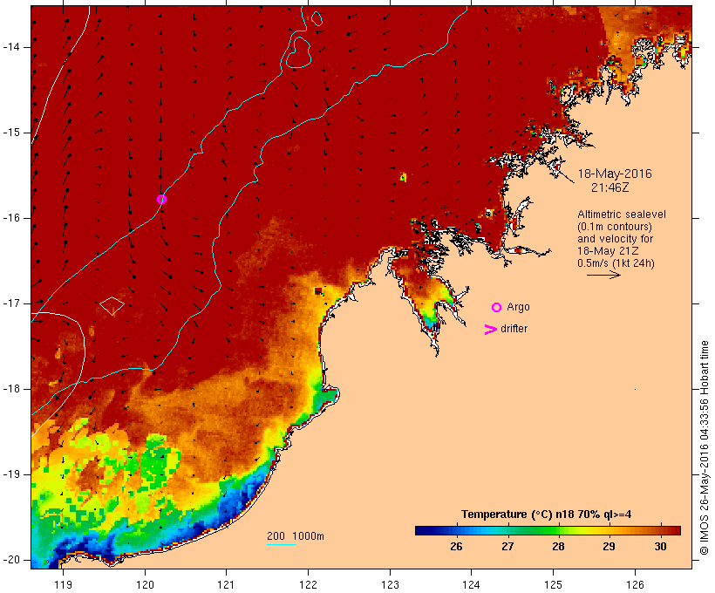
Task: Click the longitude axis label 122
Action: coord(309,584)
